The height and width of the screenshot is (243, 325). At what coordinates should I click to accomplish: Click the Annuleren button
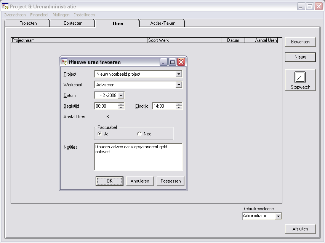point(140,181)
